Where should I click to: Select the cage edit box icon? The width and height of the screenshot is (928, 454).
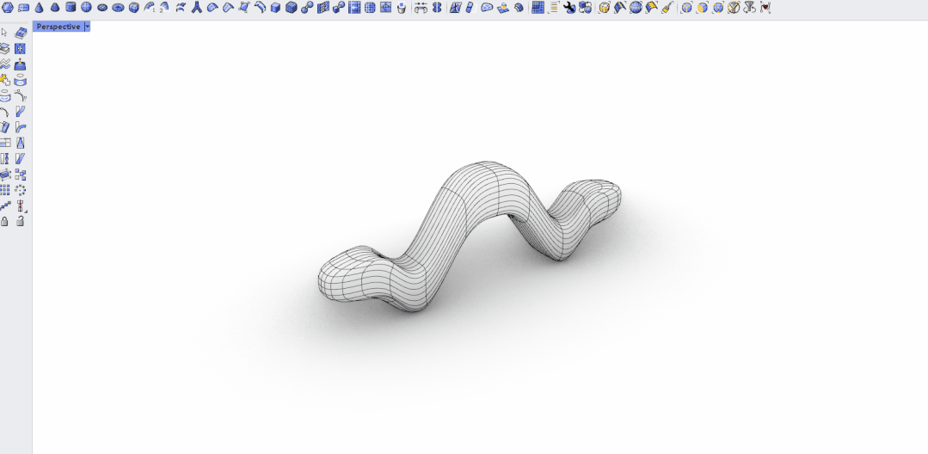pos(5,174)
